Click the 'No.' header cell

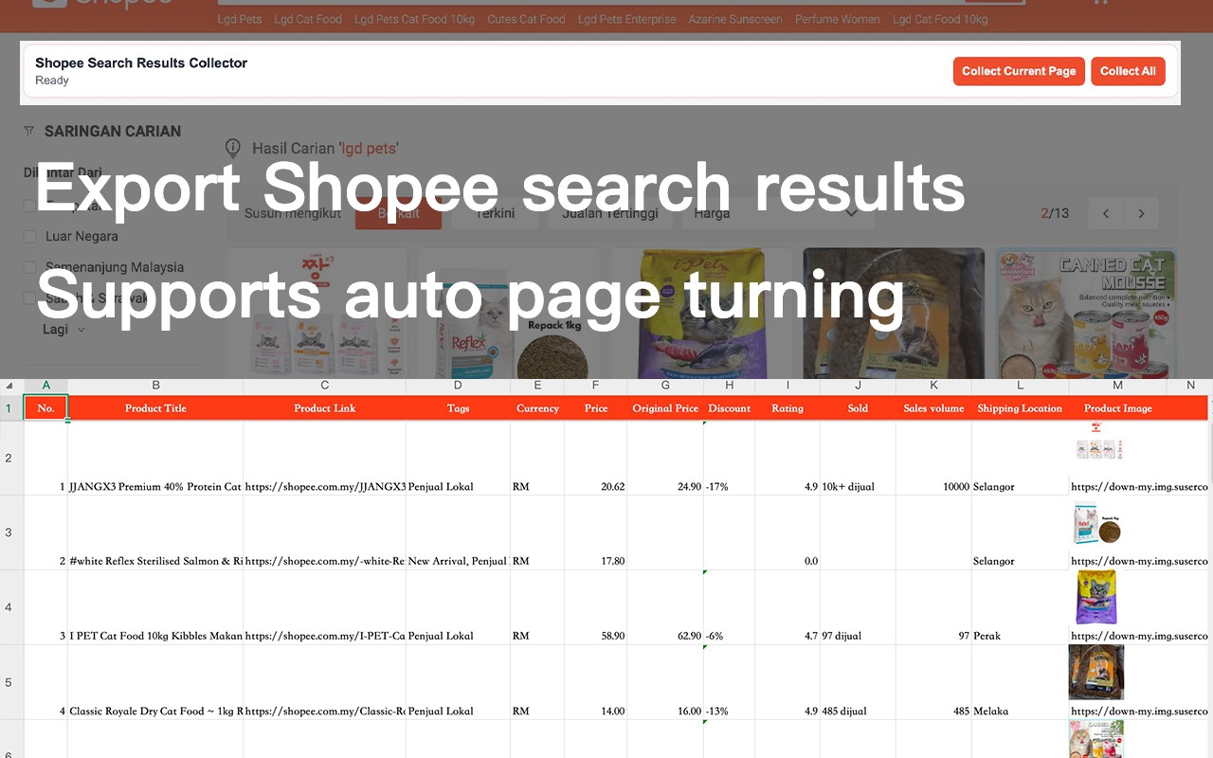45,408
